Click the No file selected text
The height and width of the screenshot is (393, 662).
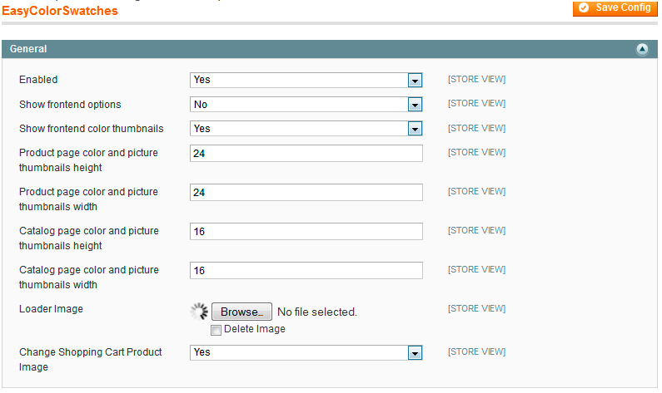[x=317, y=312]
